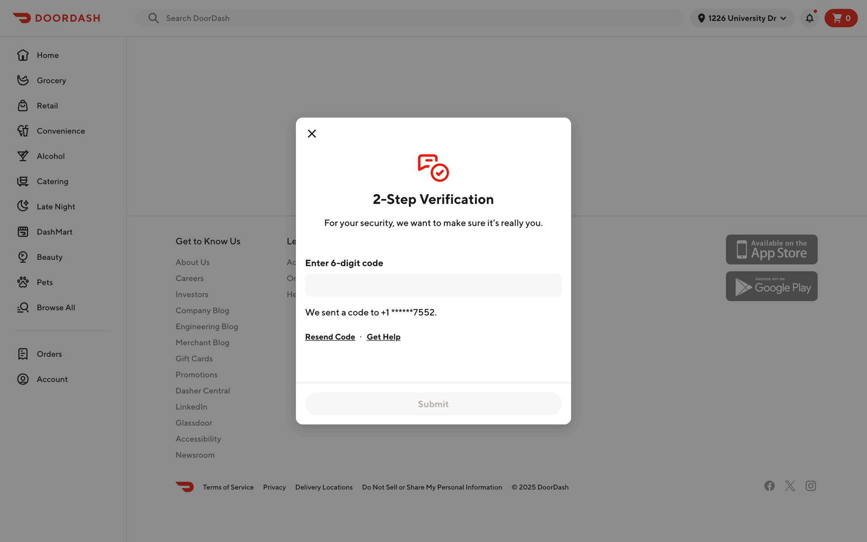Open Do Not Sell or Share link
The image size is (867, 542).
tap(432, 487)
